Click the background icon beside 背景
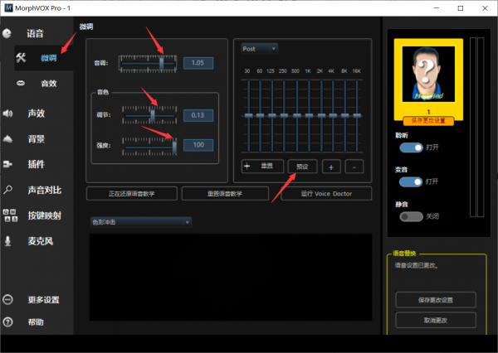 (x=7, y=138)
